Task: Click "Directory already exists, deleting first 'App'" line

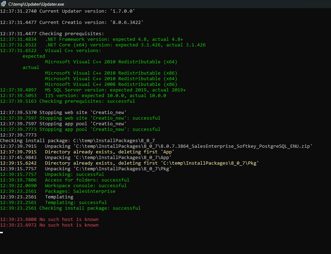Action: pyautogui.click(x=87, y=152)
